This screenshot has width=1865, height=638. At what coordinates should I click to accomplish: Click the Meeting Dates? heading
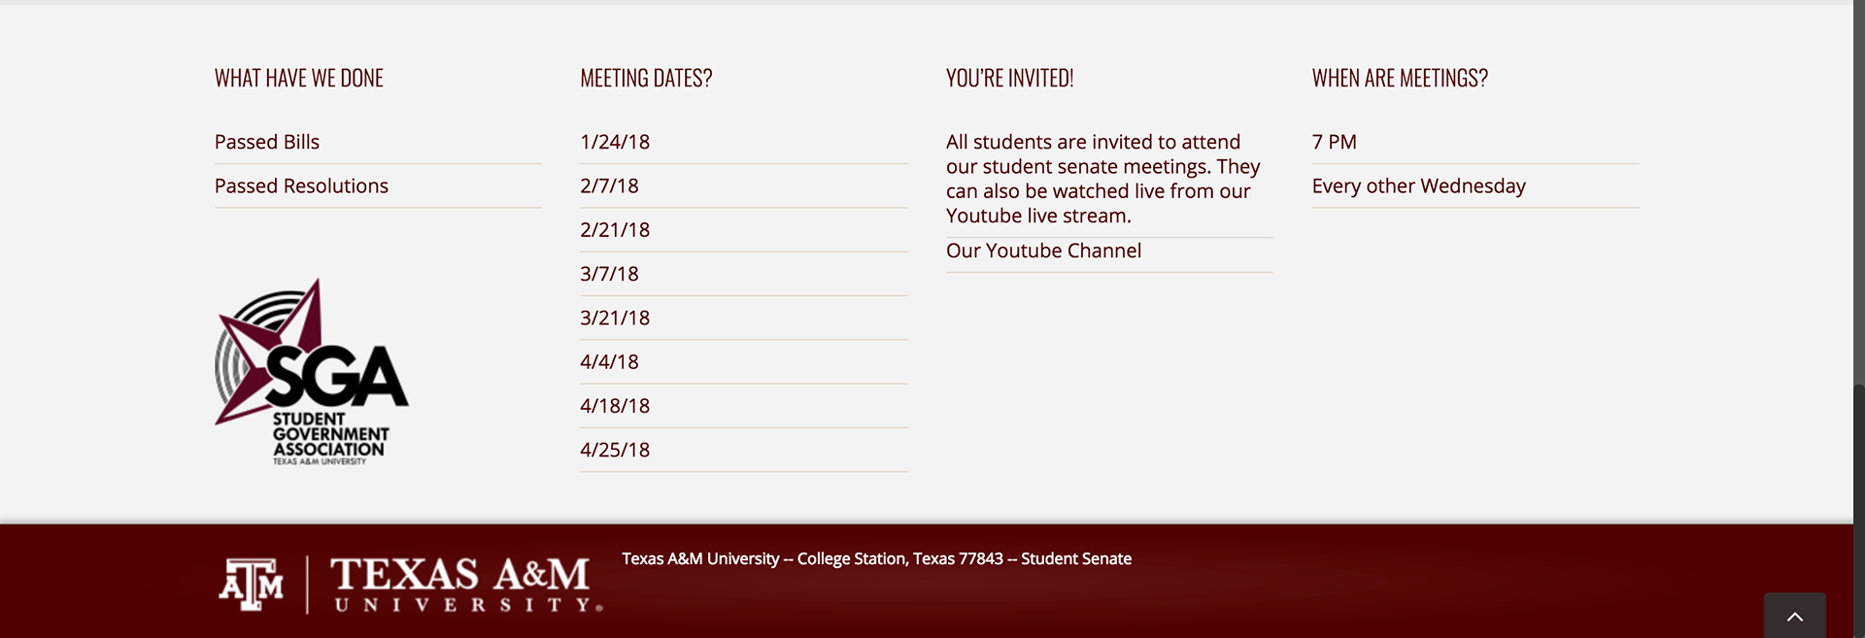(646, 78)
